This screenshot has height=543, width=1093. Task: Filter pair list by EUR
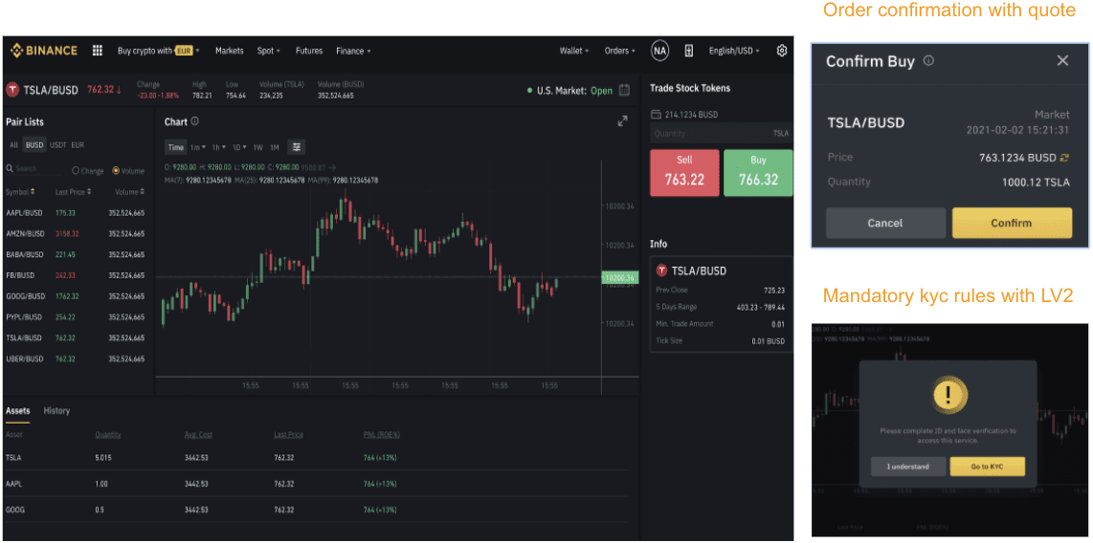pos(78,144)
